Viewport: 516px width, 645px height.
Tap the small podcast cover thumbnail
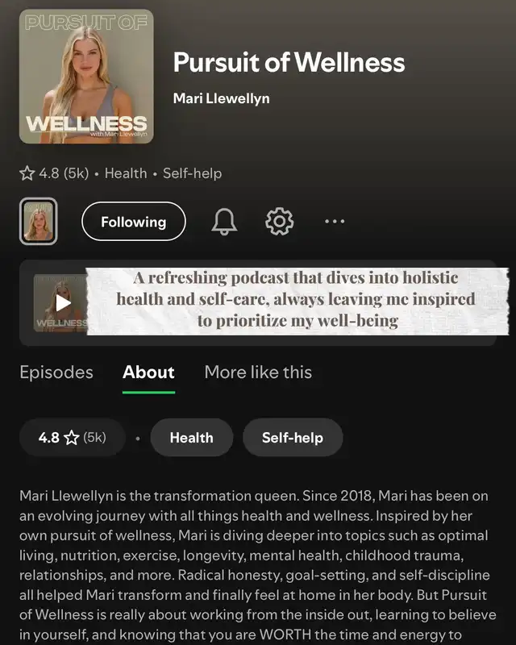(38, 221)
